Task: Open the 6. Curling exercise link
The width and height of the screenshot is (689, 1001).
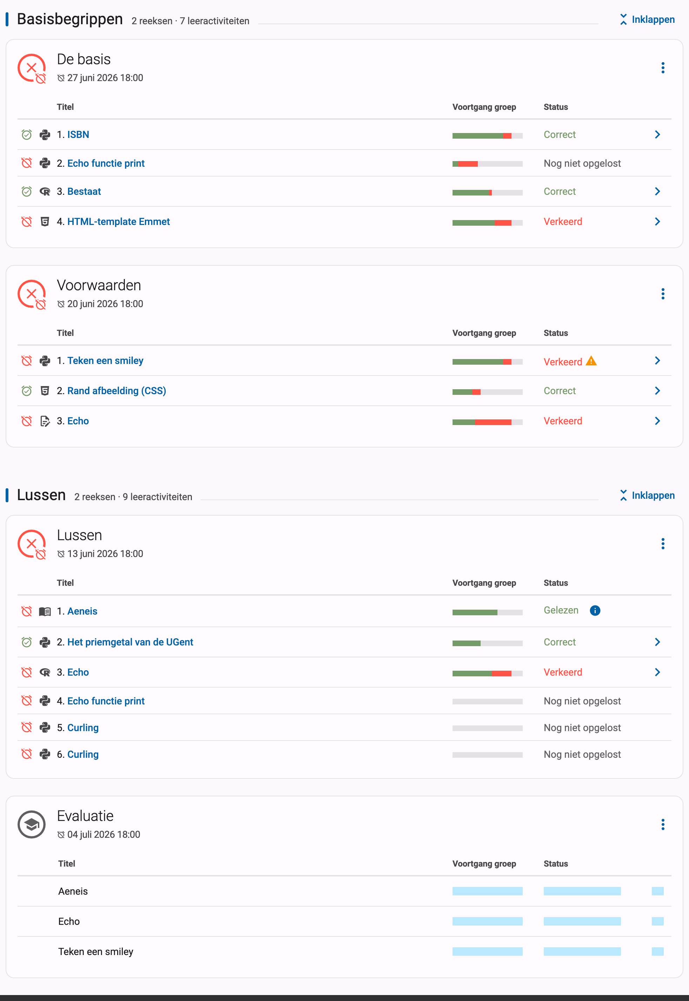Action: point(83,754)
